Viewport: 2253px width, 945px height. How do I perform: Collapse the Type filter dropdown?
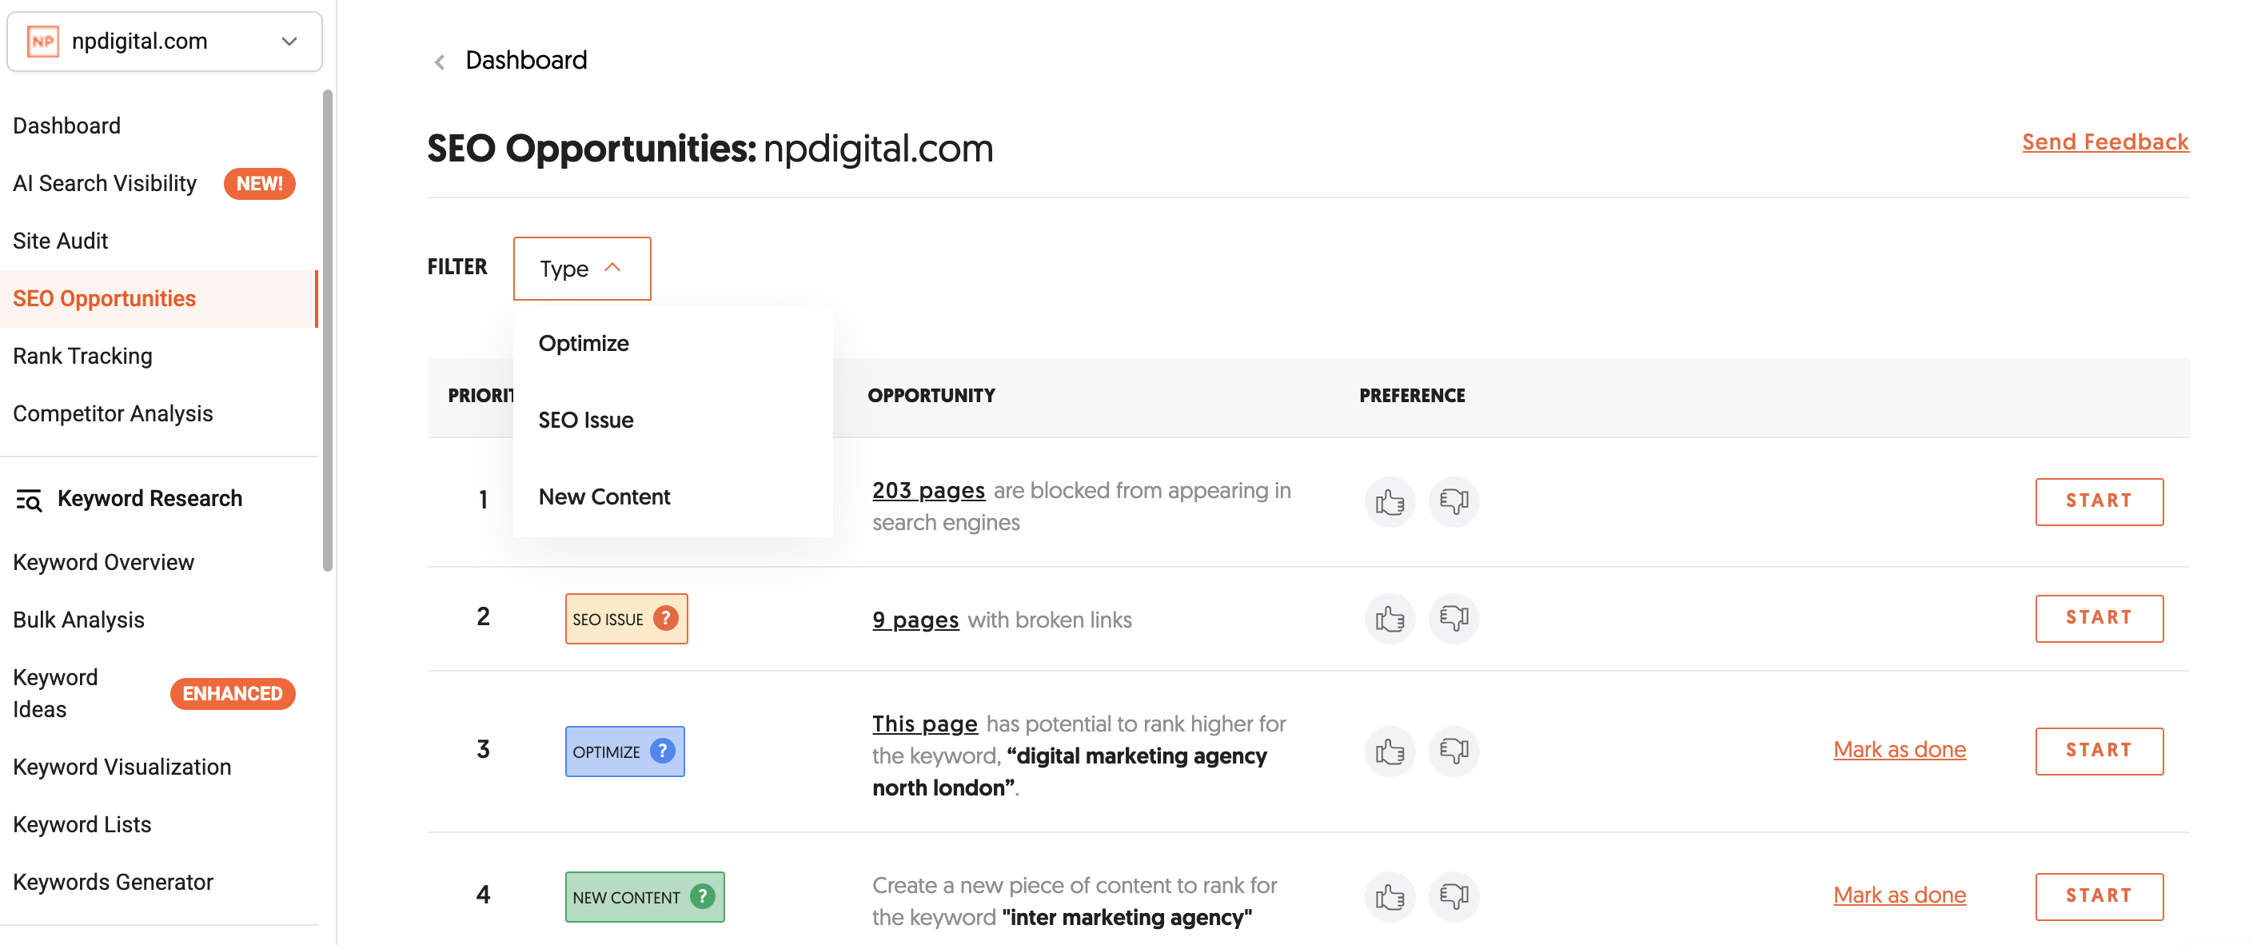pos(581,269)
